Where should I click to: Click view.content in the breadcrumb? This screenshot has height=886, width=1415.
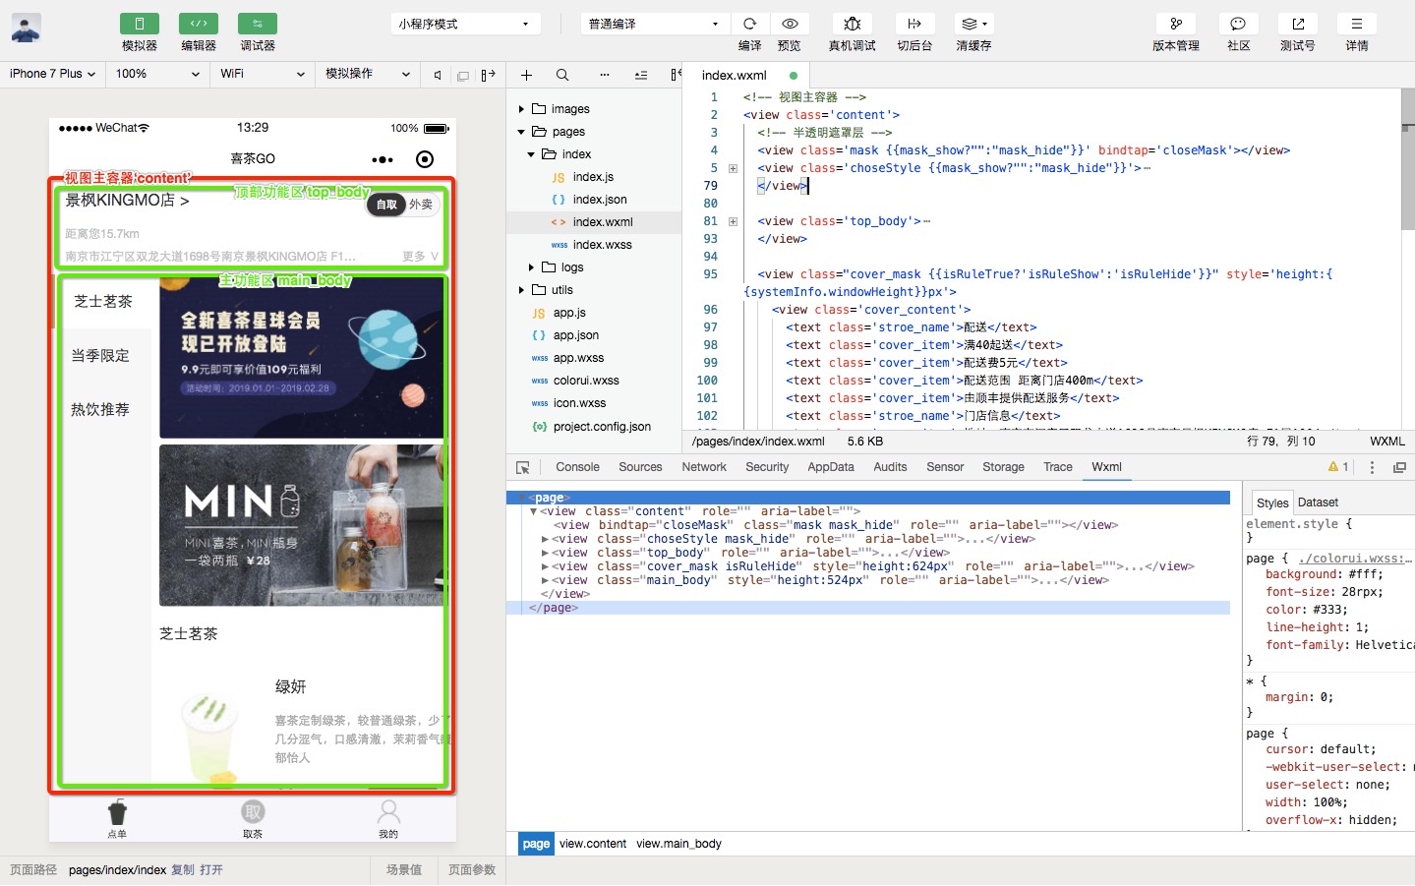click(x=593, y=844)
